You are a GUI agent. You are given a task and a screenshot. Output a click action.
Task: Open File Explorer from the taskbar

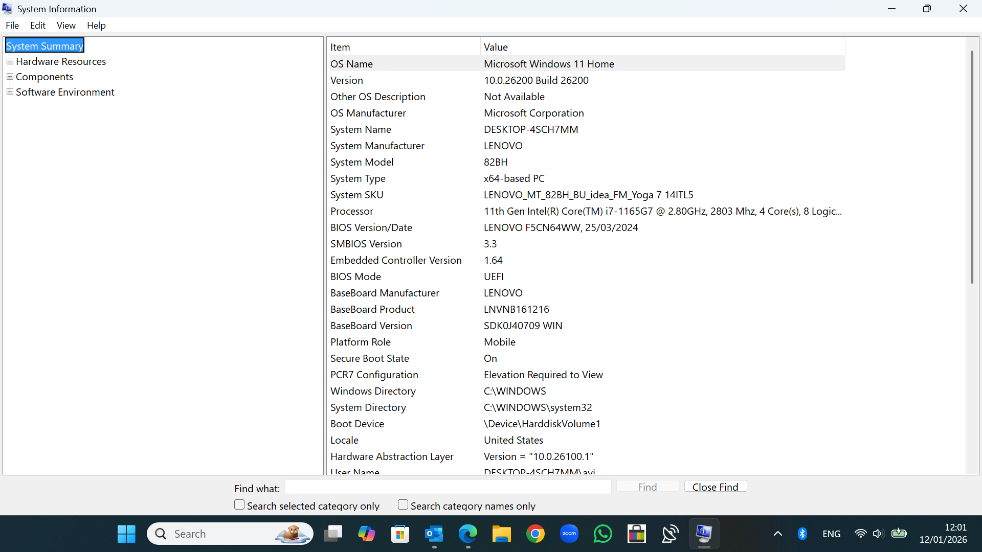(x=501, y=534)
